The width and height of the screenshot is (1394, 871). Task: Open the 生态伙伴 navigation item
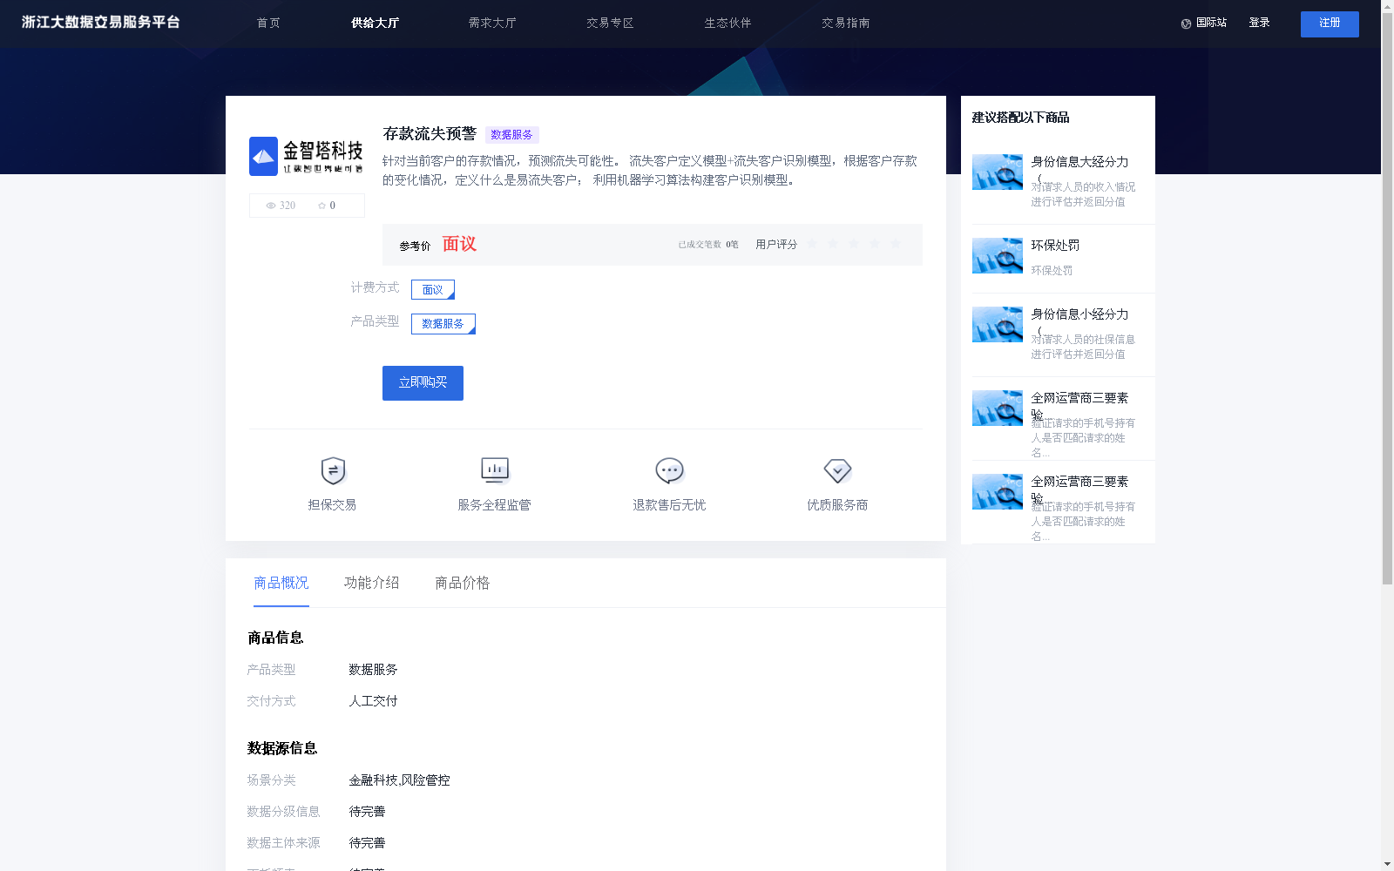727,24
